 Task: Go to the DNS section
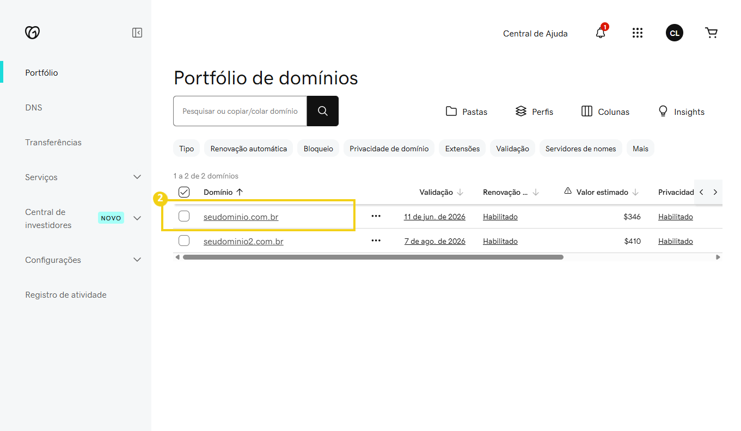tap(33, 107)
